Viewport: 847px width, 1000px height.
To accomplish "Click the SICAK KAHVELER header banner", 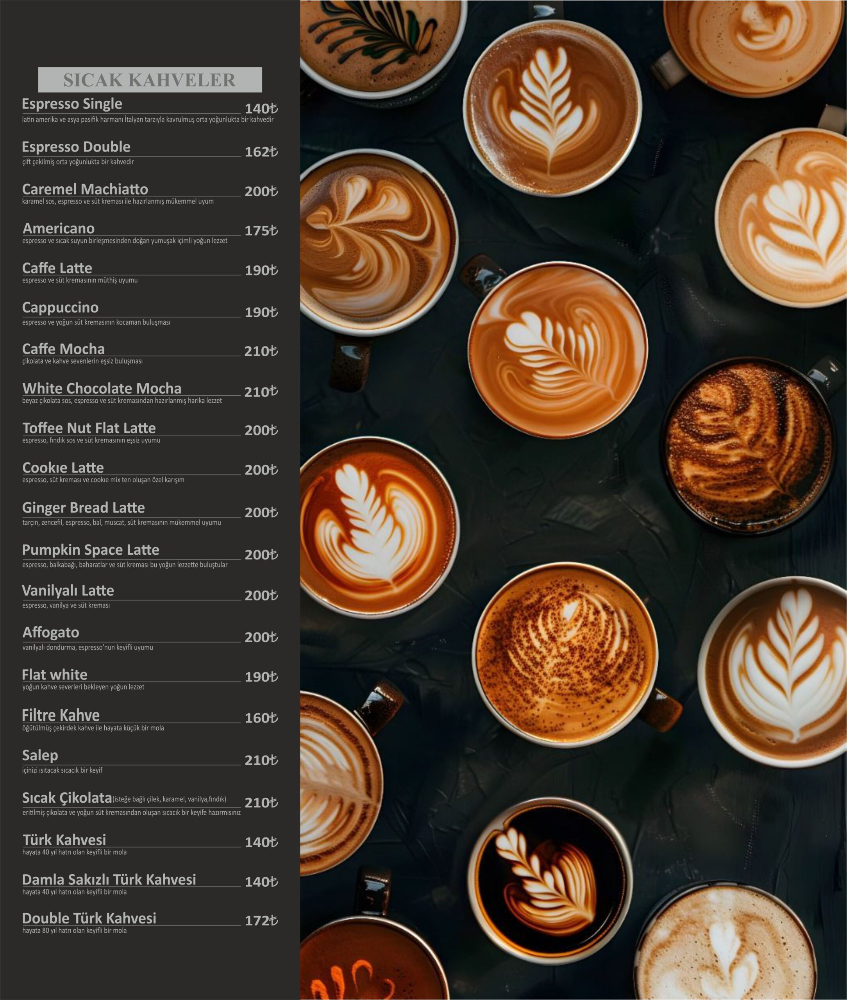I will click(150, 80).
